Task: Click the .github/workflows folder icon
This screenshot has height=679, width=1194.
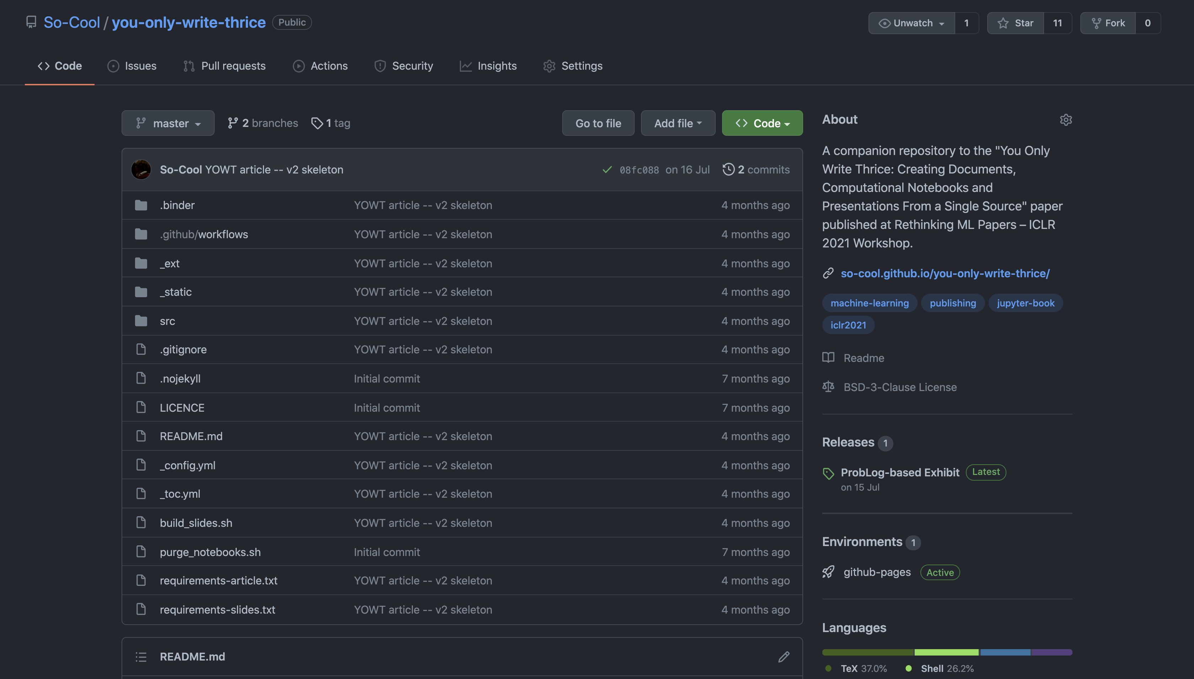Action: coord(141,234)
